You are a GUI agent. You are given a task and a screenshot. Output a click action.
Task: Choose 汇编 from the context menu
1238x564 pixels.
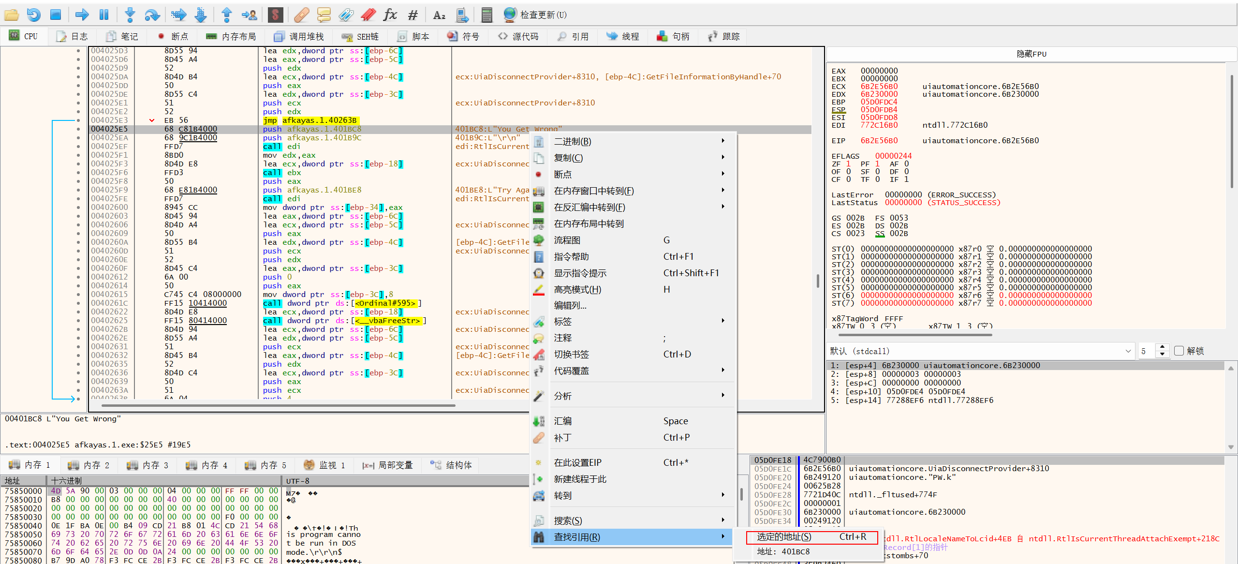[x=633, y=421]
